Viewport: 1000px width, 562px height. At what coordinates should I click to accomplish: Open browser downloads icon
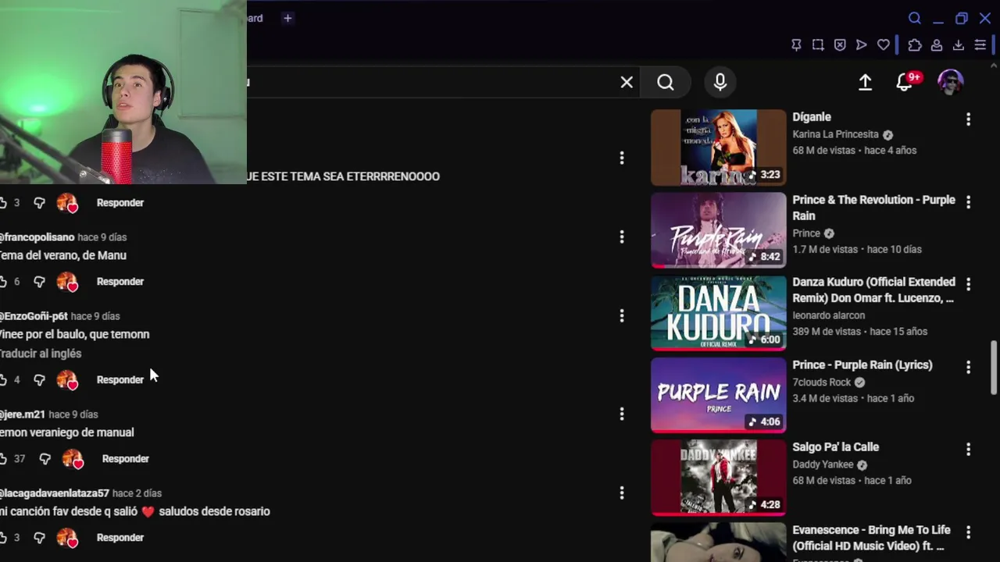(x=959, y=45)
